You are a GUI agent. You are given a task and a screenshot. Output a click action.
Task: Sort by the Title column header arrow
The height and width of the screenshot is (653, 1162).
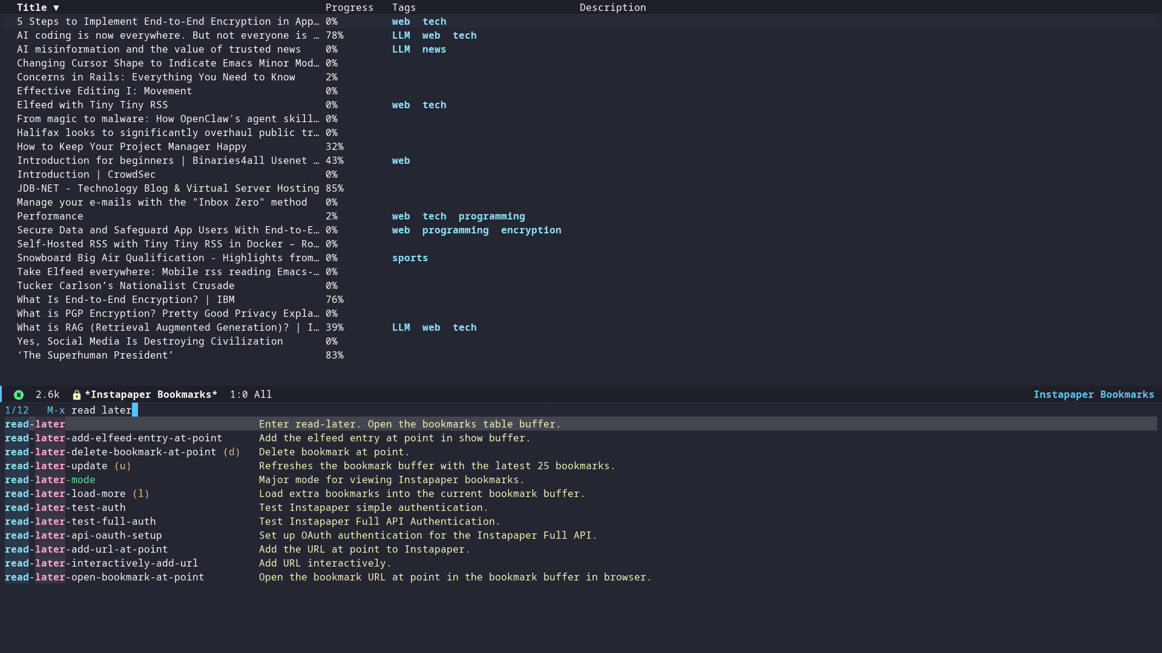(56, 8)
